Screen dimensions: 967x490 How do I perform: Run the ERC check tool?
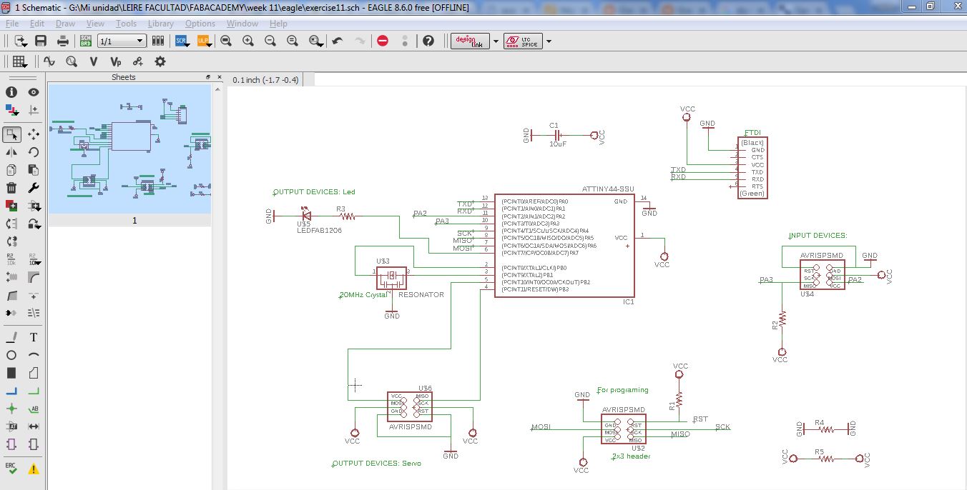pyautogui.click(x=11, y=469)
